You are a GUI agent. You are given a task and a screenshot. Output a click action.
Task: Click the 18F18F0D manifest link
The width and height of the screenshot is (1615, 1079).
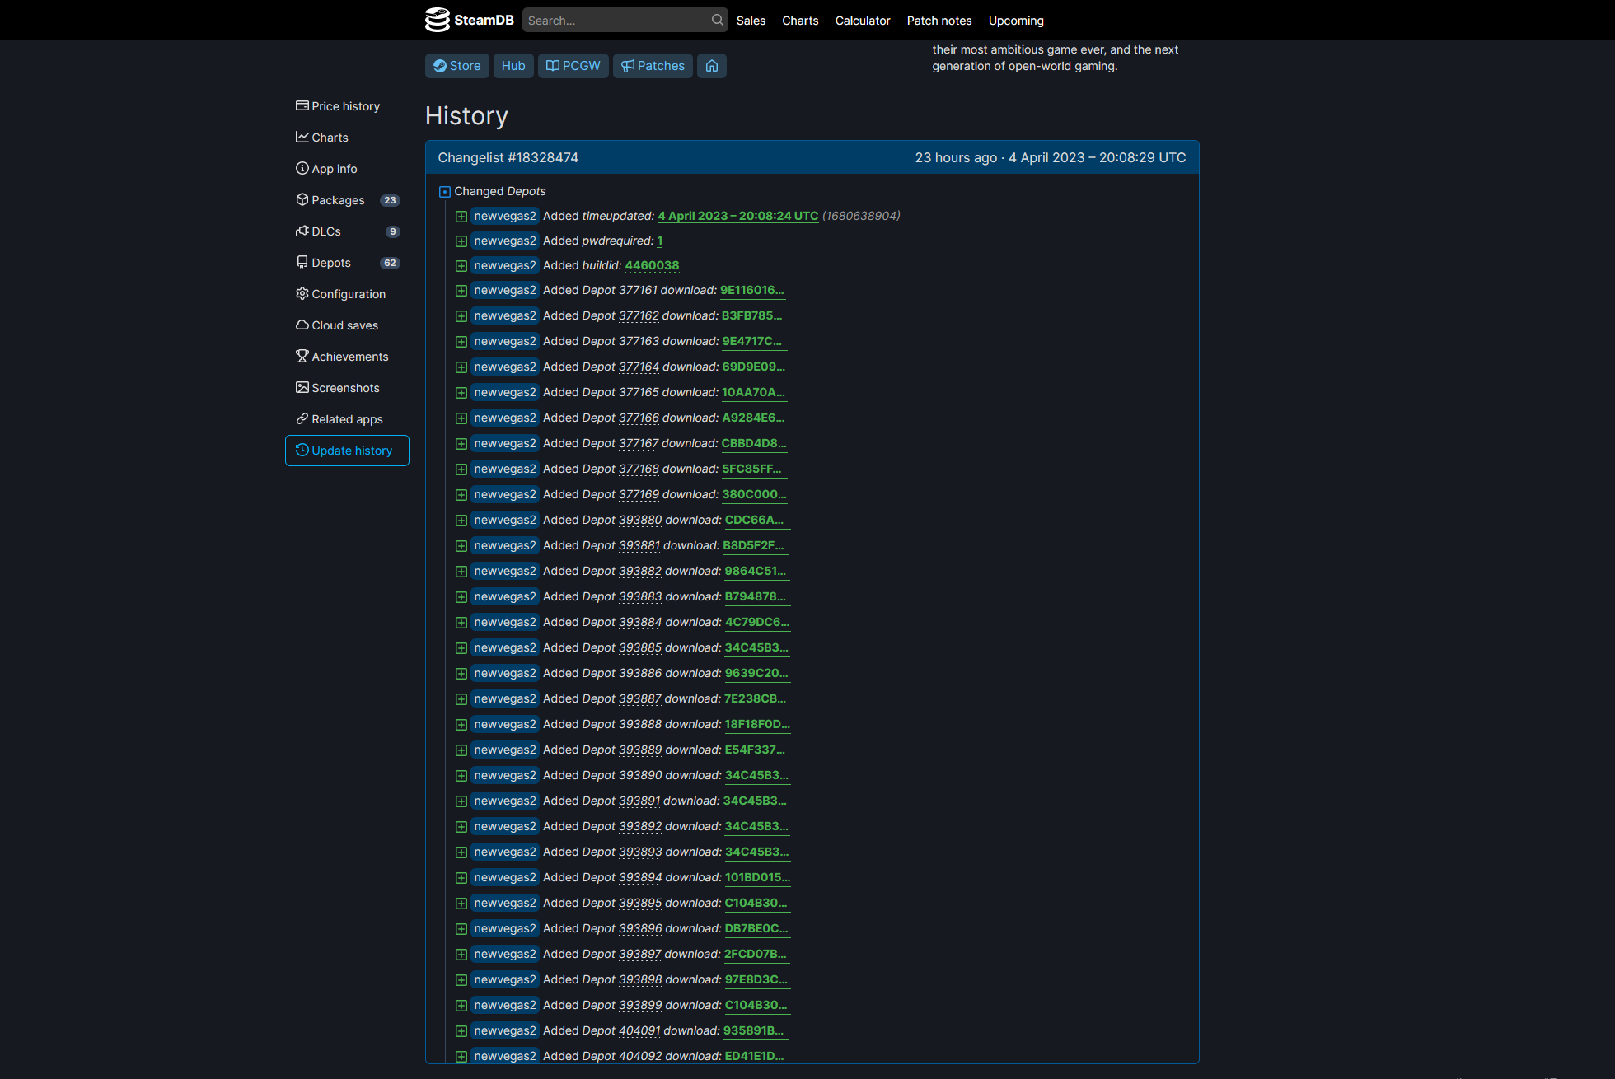[757, 724]
